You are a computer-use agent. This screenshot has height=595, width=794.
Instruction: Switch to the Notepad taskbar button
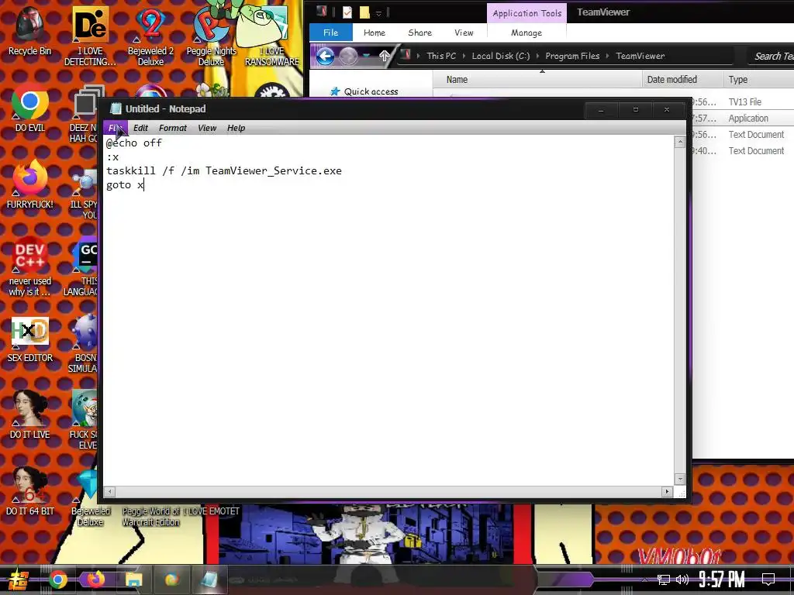209,580
